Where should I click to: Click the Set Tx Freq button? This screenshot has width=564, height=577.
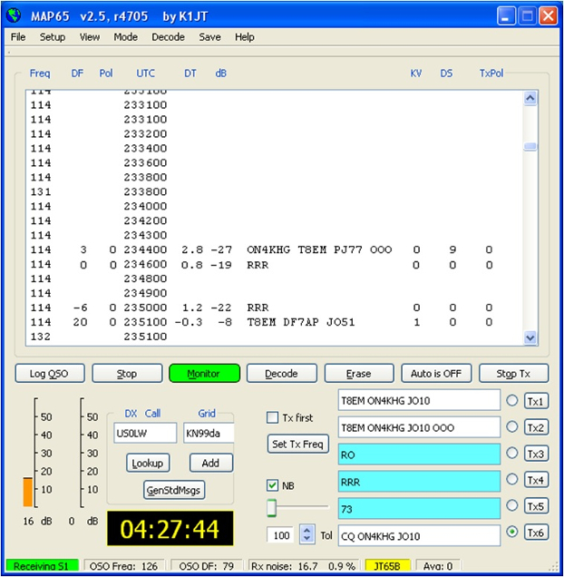297,445
